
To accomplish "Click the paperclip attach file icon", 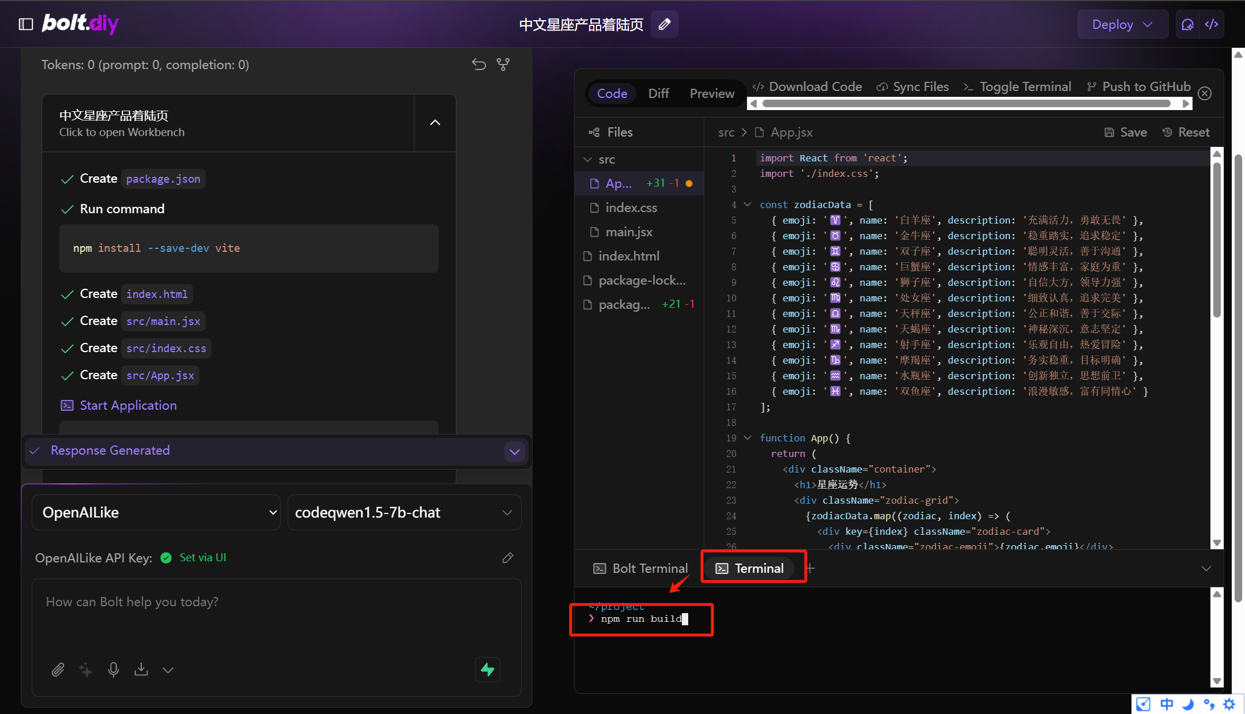I will [58, 670].
